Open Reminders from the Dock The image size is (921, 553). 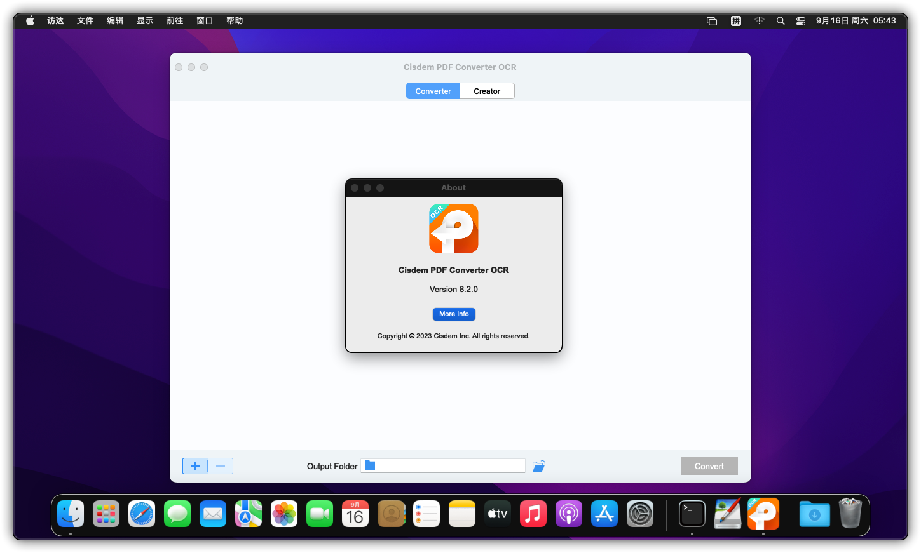pyautogui.click(x=426, y=514)
